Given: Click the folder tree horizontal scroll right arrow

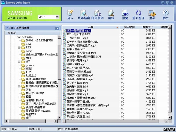Looking at the screenshot, I should [56, 121].
